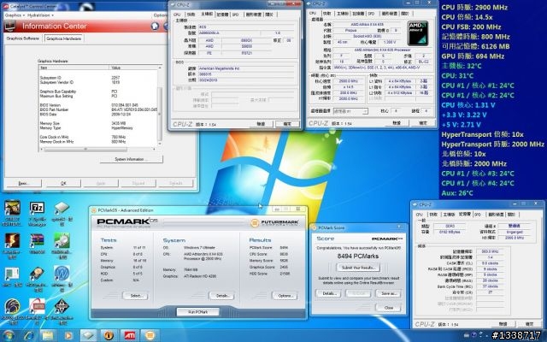Open the flame game shortcut on desktop
547x342 pixels.
click(12, 241)
